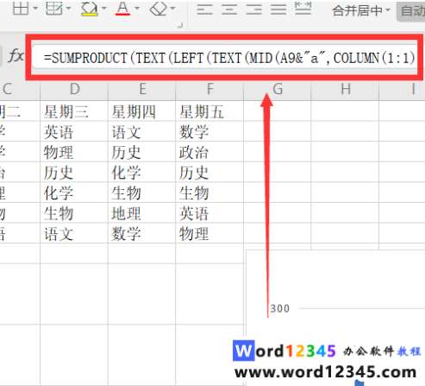Select 地理 cell in column E
Viewport: 425px width, 386px height.
click(x=142, y=213)
